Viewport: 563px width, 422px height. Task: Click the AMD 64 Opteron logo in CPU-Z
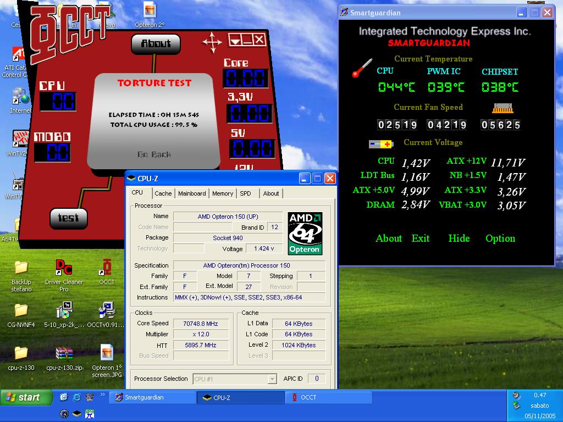(x=305, y=234)
